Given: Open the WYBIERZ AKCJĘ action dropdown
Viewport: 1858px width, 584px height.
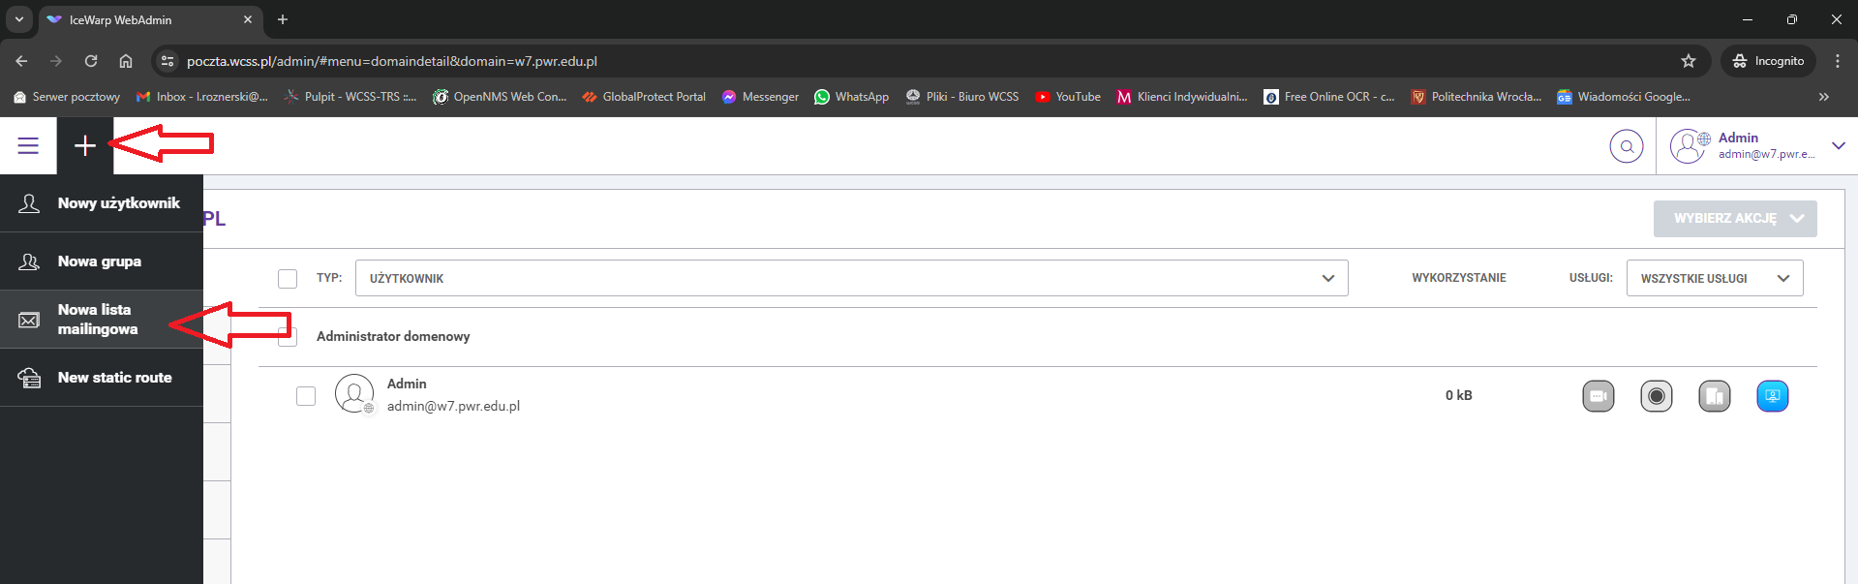Looking at the screenshot, I should 1734,219.
